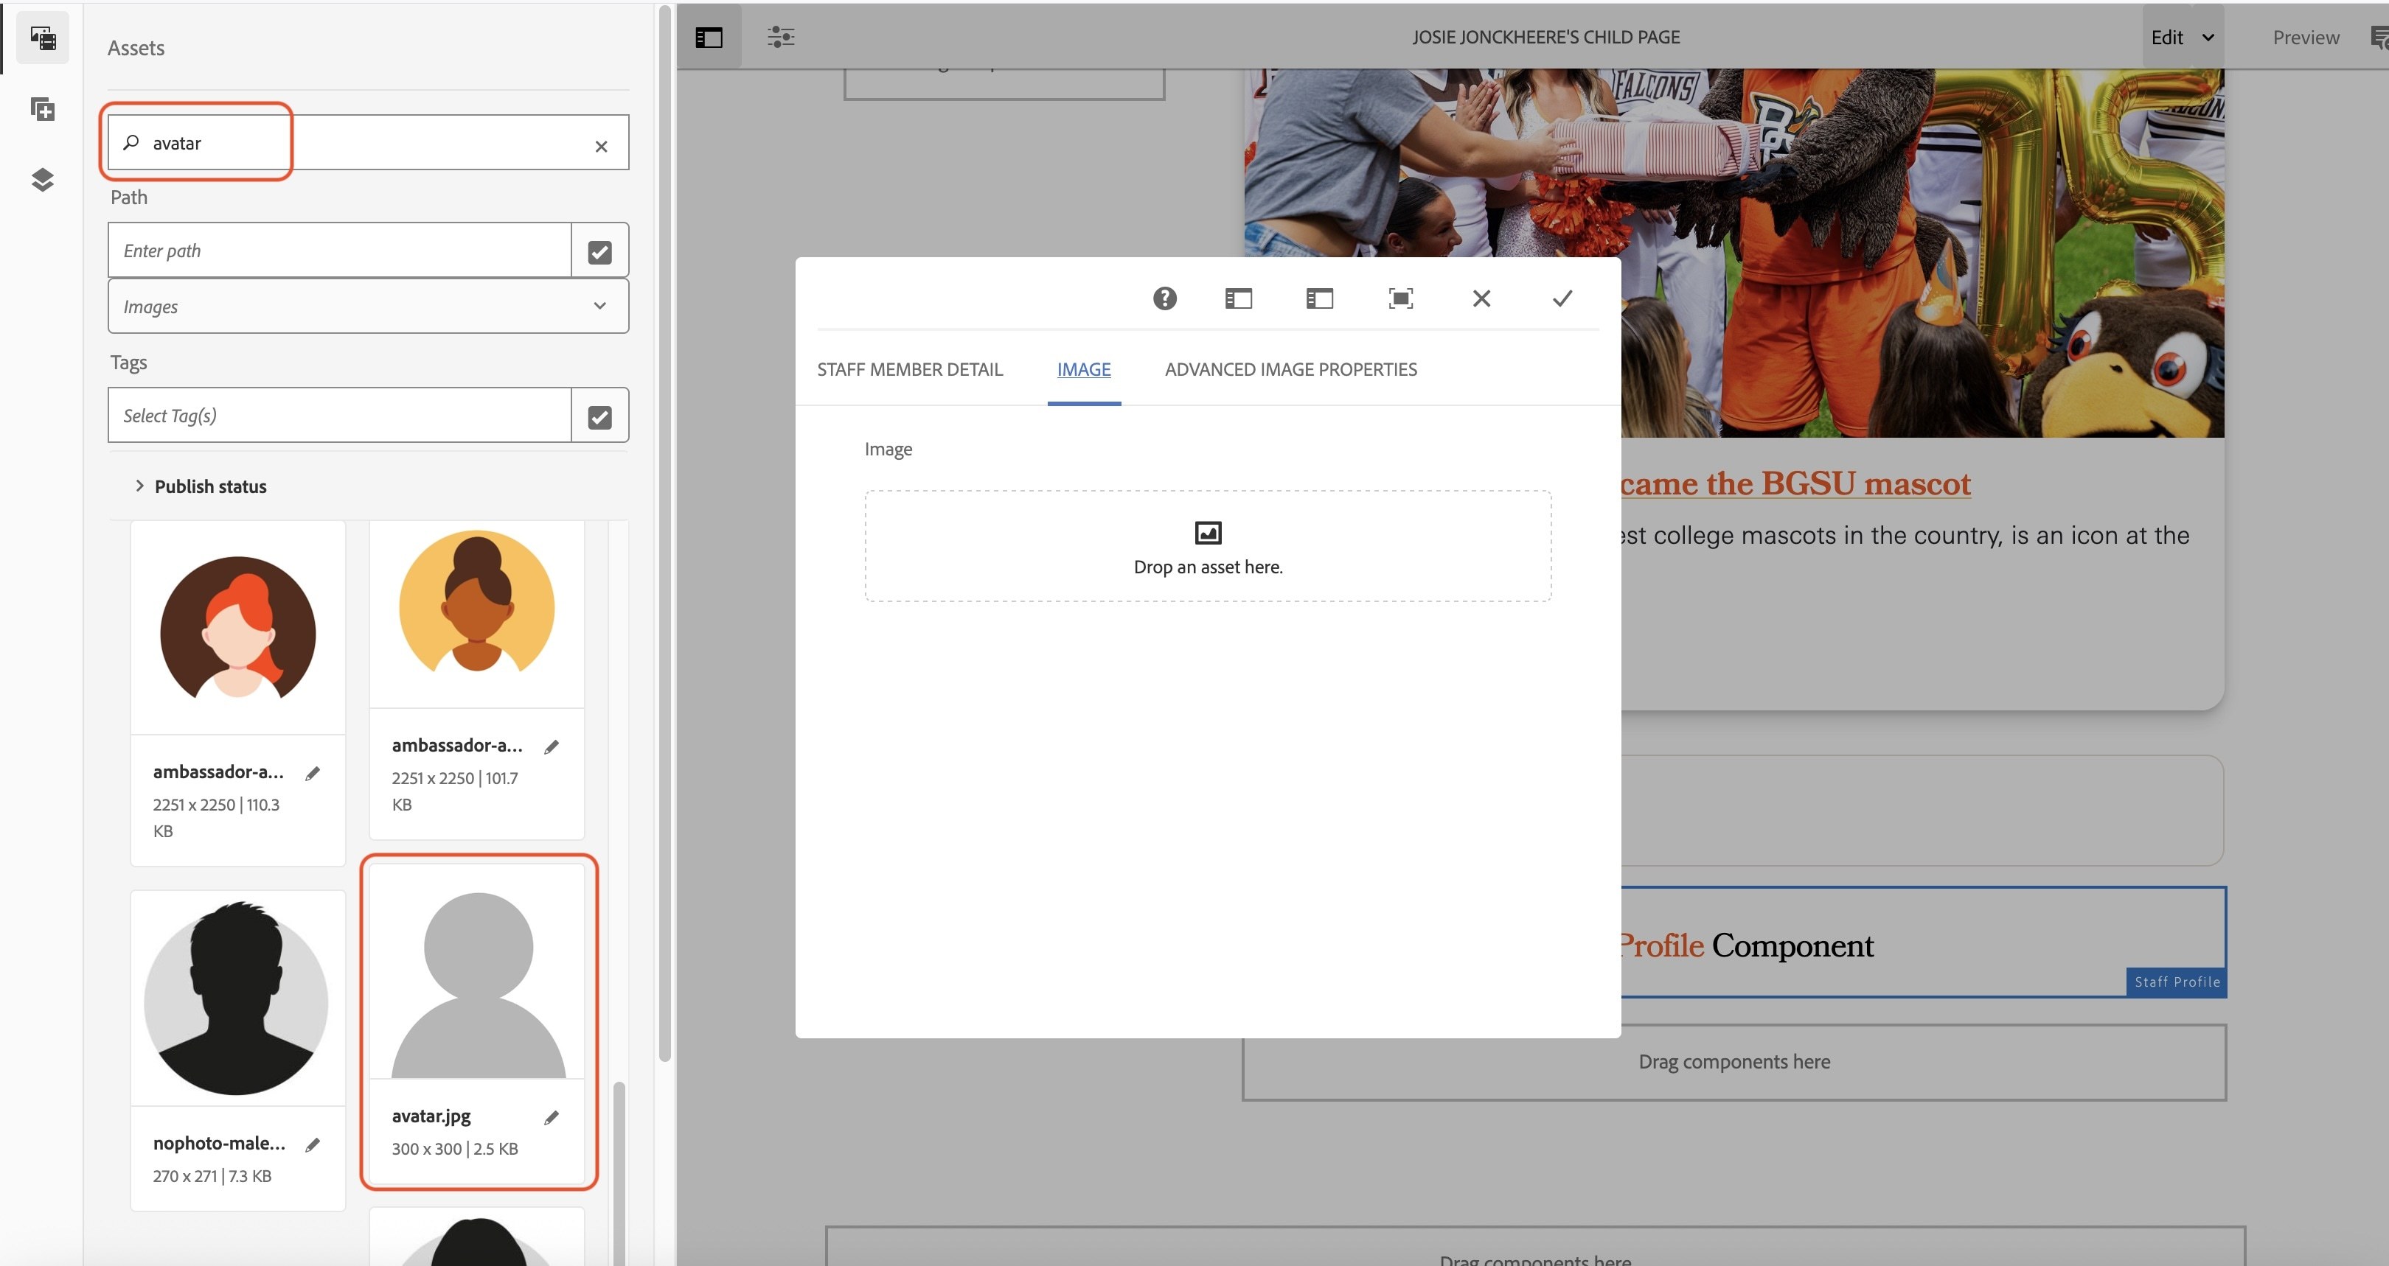Open page information sliders icon
Viewport: 2389px width, 1266px height.
coord(781,37)
